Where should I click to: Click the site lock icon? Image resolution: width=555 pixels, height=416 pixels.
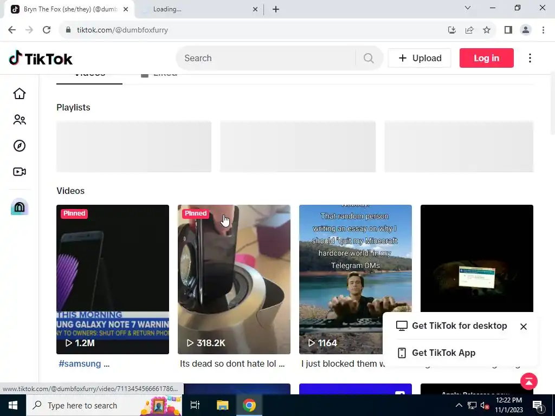pyautogui.click(x=68, y=30)
